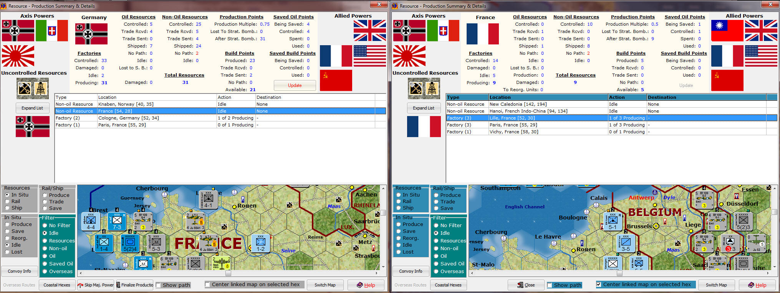Viewport: 780px width, 293px height.
Task: Filter by Overseas in Germany window
Action: pos(45,272)
